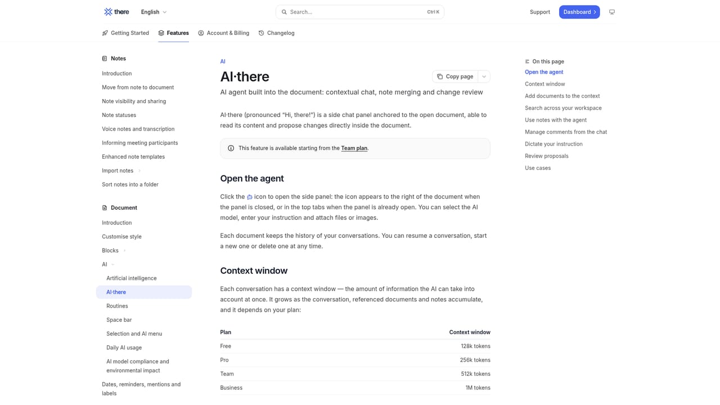The width and height of the screenshot is (720, 405).
Task: Click the inline chat icon in the paragraph
Action: coord(250,197)
